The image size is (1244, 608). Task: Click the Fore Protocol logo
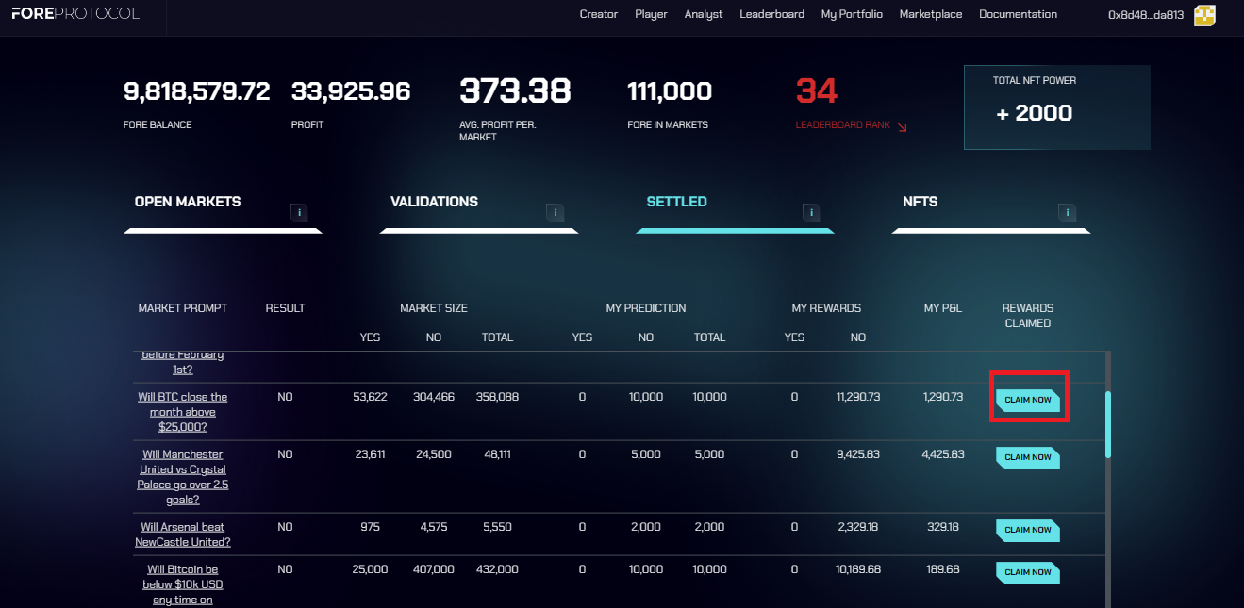pos(75,14)
